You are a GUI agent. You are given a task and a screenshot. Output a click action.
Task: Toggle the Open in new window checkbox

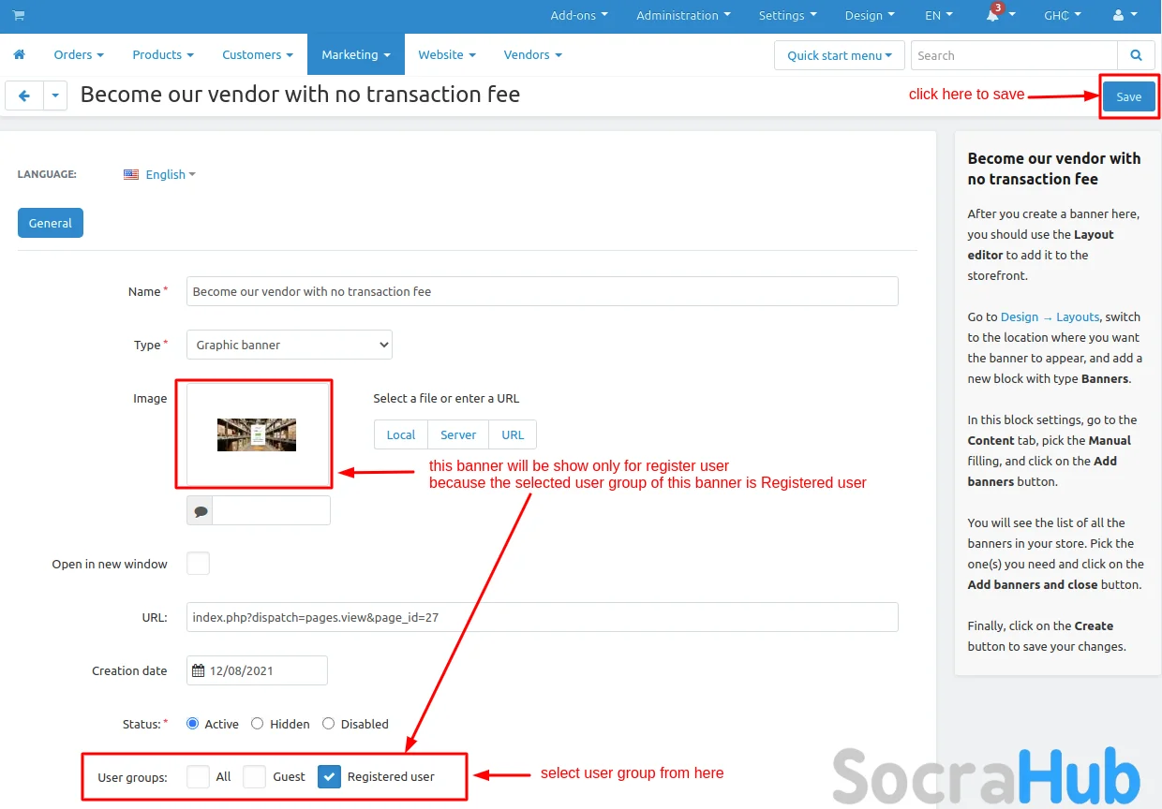pyautogui.click(x=198, y=564)
